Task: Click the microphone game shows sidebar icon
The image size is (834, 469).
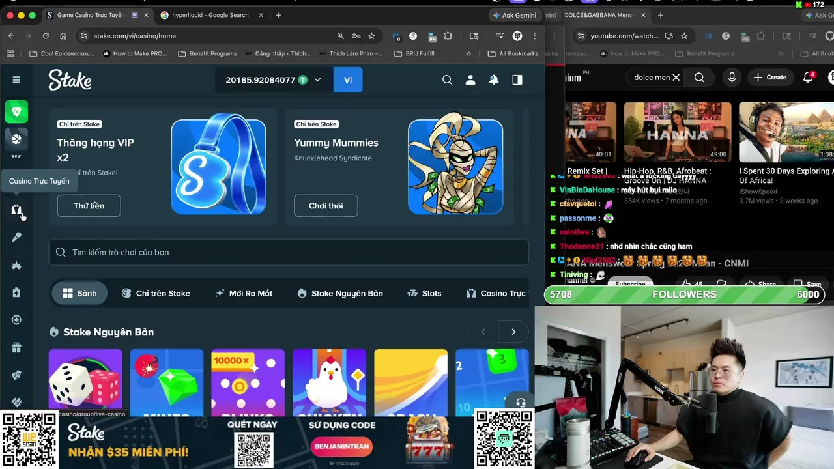Action: (16, 237)
